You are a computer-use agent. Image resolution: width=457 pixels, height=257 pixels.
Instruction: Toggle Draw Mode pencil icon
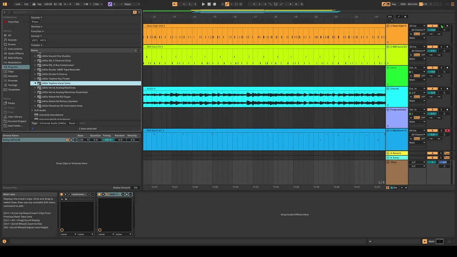[x=384, y=4]
